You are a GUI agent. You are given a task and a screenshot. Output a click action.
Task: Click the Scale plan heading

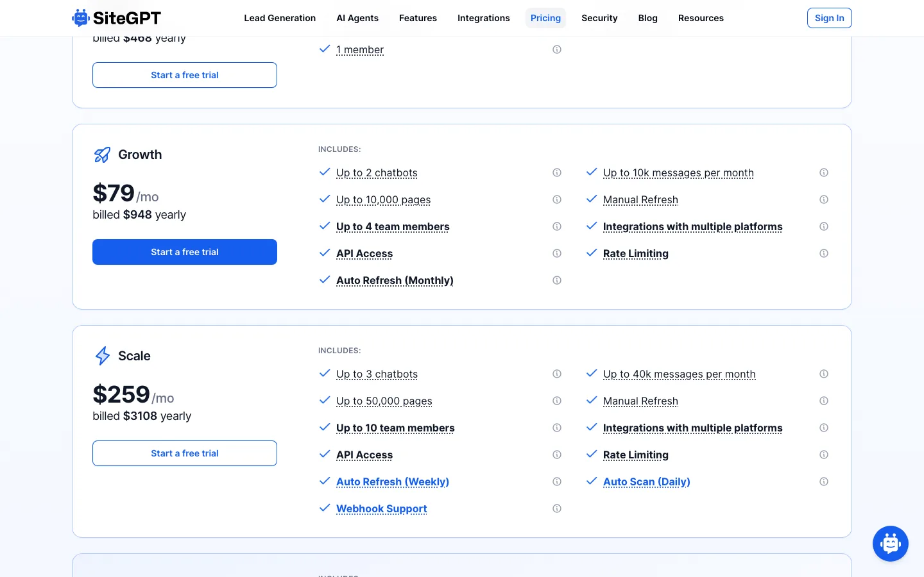pos(134,356)
